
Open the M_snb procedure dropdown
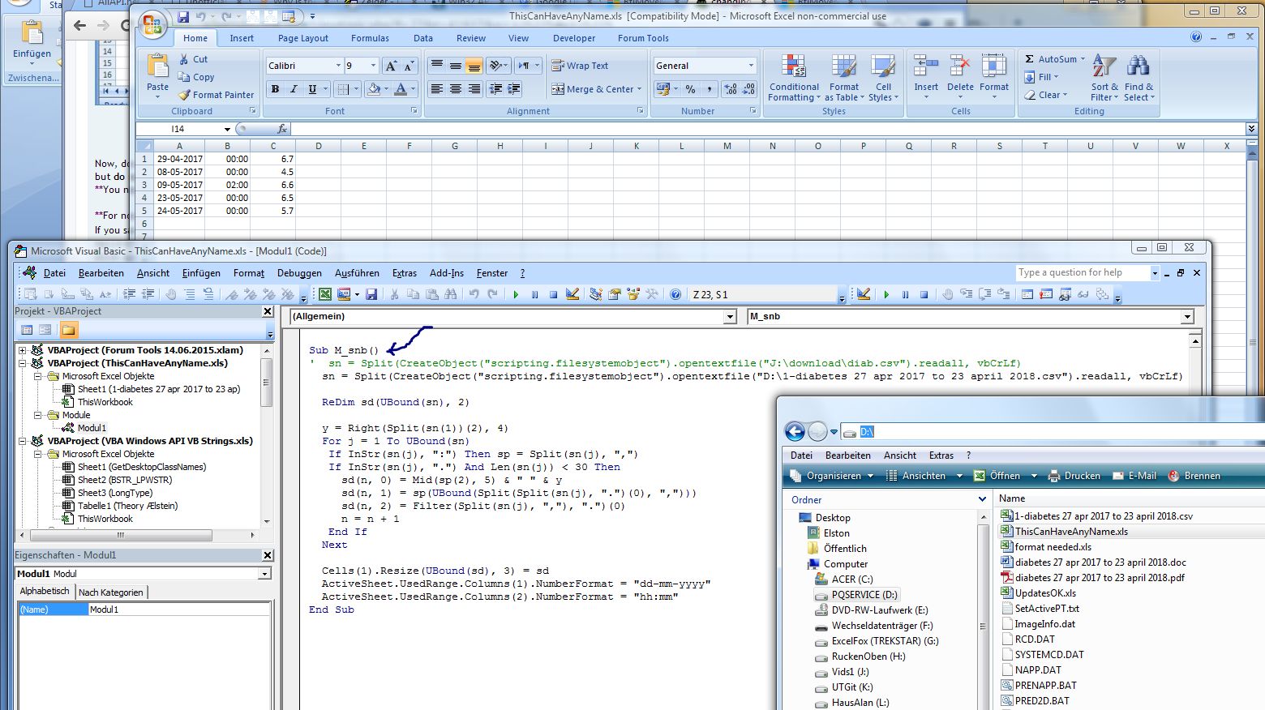pyautogui.click(x=1187, y=317)
